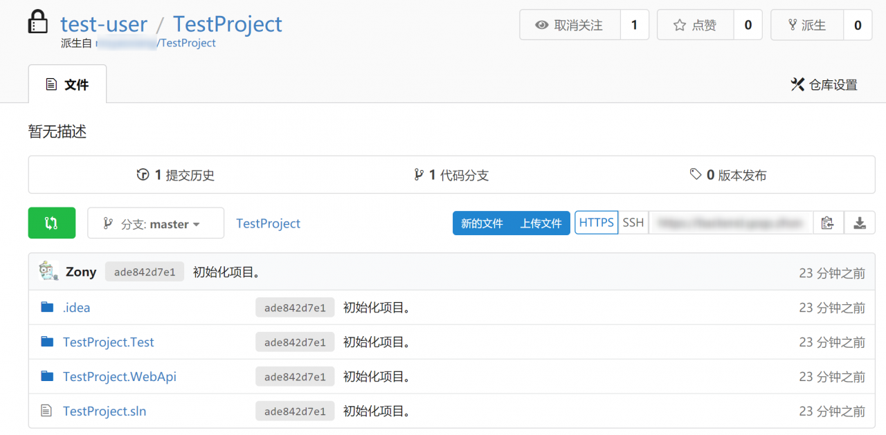Open the watchers count showing 1
886x435 pixels.
[634, 25]
